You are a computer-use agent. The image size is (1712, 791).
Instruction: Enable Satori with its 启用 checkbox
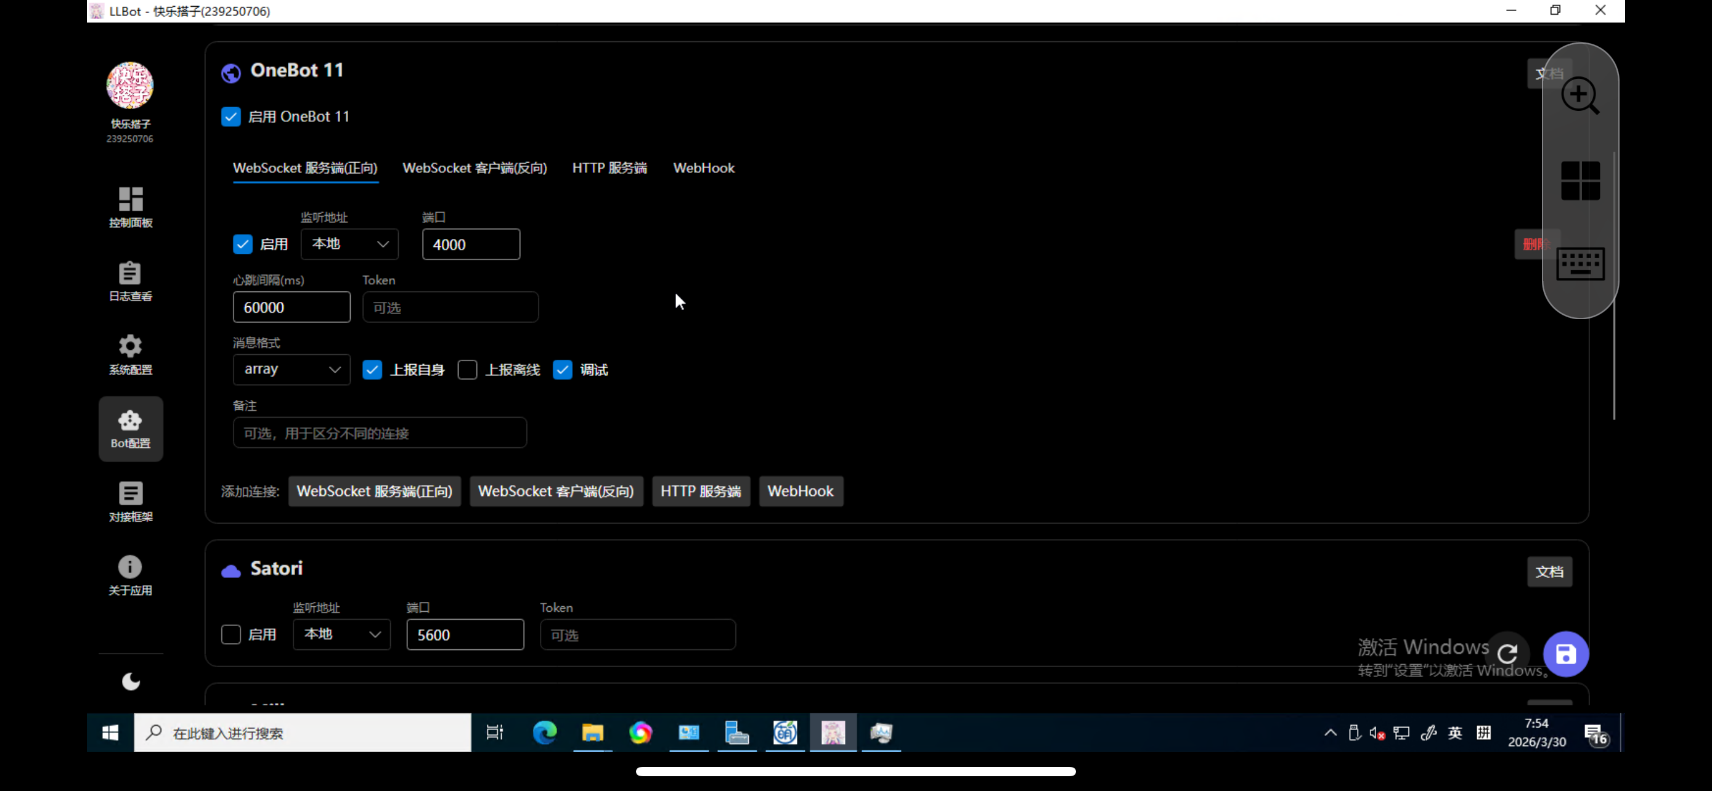click(x=230, y=635)
